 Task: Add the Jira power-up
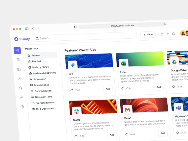click(x=108, y=89)
